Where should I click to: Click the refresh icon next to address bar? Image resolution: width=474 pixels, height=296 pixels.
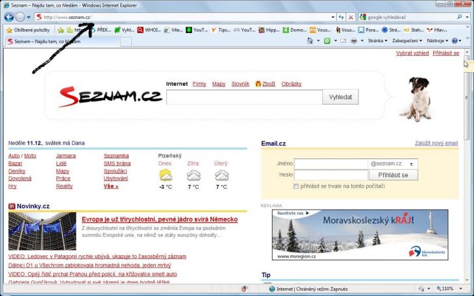click(x=342, y=18)
